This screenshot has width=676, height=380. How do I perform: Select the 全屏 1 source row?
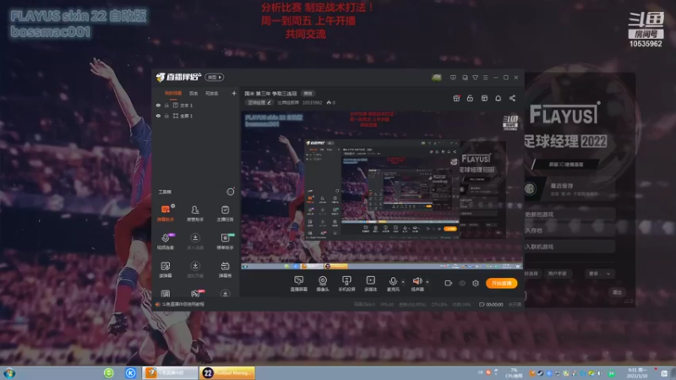[x=196, y=116]
